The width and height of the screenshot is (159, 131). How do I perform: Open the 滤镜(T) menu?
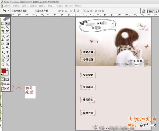pyautogui.click(x=51, y=6)
